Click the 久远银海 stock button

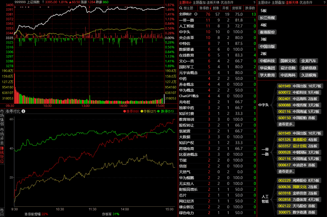coord(309,75)
